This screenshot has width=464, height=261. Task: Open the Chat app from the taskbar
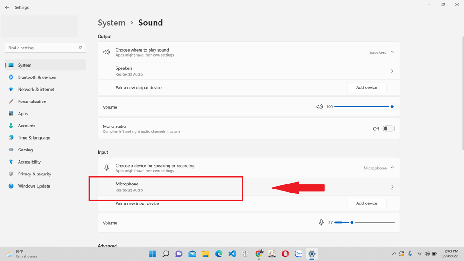click(179, 254)
